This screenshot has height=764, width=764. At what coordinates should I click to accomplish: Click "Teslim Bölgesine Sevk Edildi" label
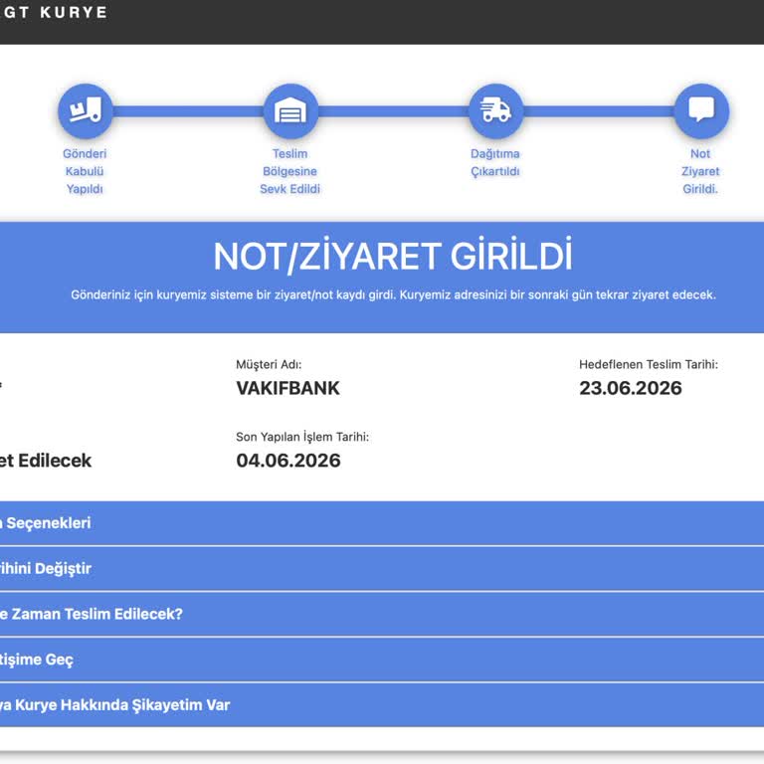[x=289, y=171]
